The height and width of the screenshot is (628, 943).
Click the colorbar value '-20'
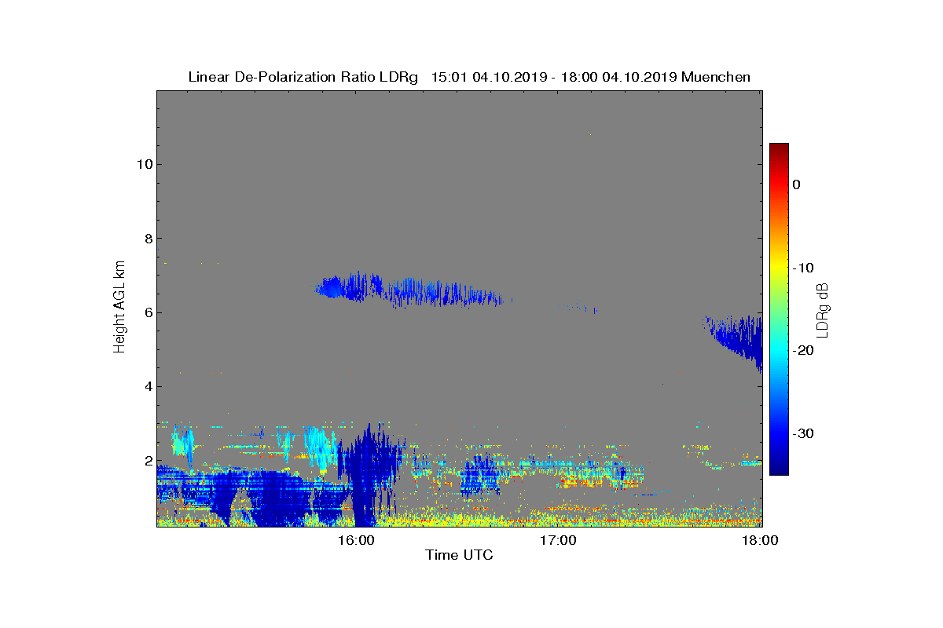[802, 351]
